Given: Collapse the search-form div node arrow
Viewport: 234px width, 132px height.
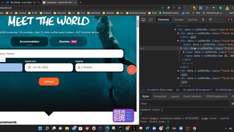Looking at the screenshot, I should [175, 30].
